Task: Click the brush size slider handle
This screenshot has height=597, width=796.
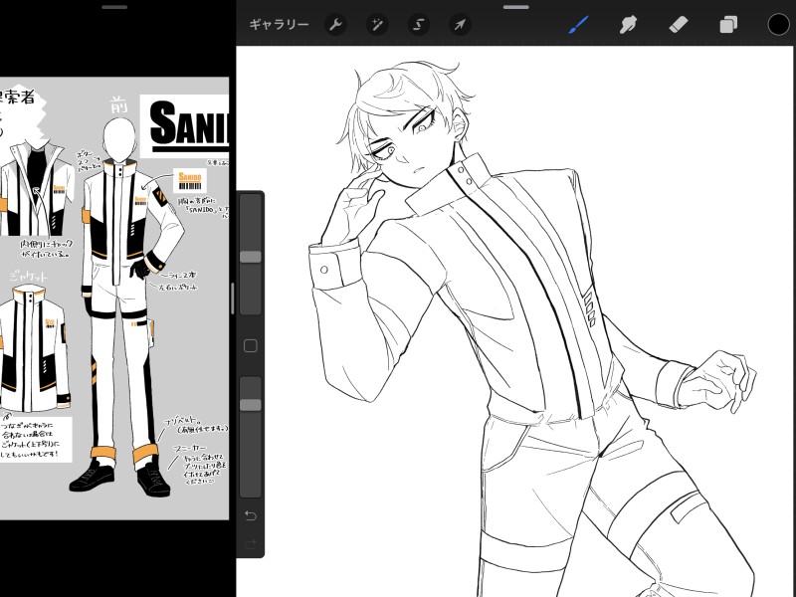Action: (251, 257)
